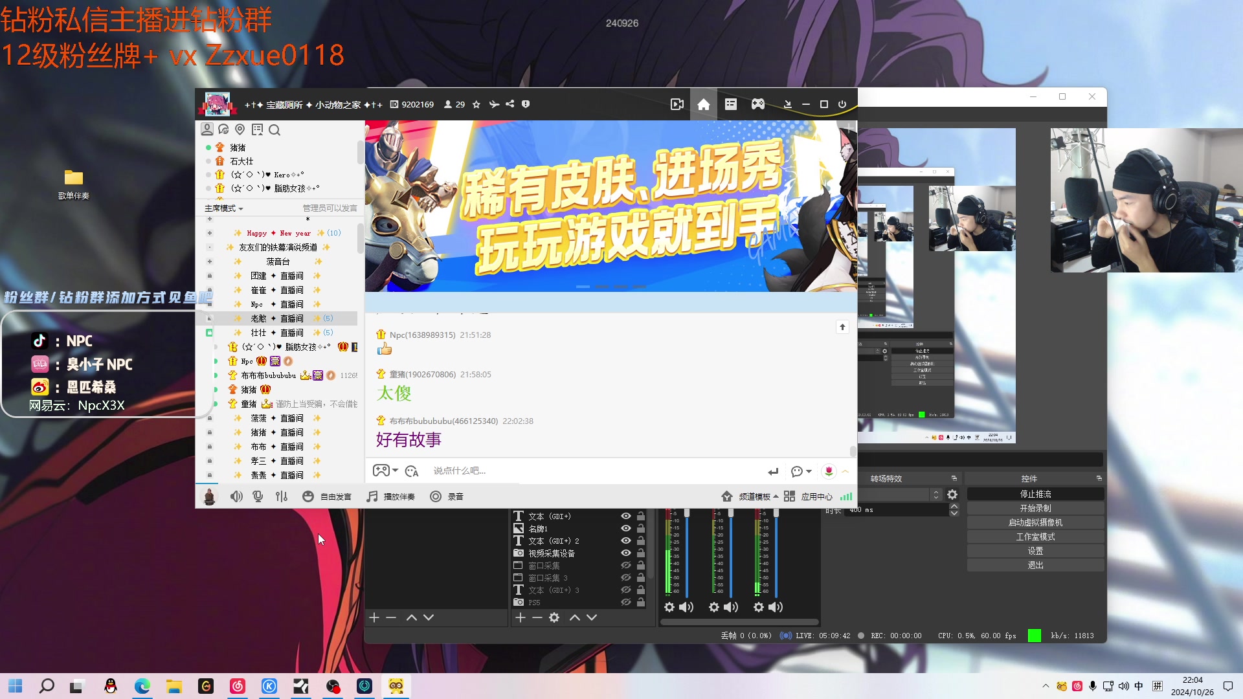
Task: Hide the 视频采集设备 source
Action: click(626, 553)
